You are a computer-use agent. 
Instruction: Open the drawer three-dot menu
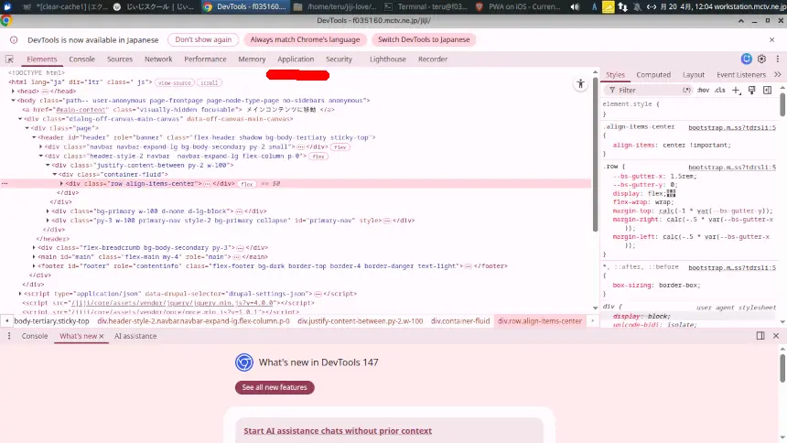click(x=9, y=336)
